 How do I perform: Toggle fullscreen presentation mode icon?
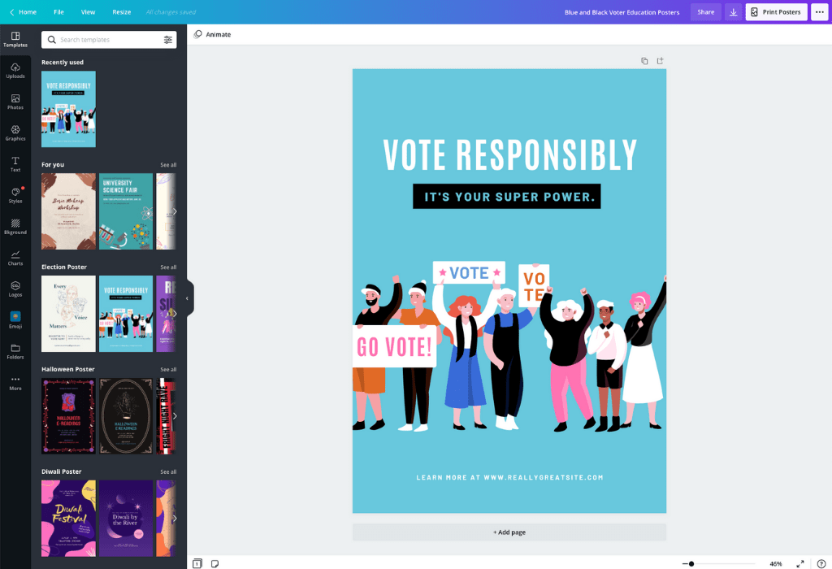[x=800, y=563]
